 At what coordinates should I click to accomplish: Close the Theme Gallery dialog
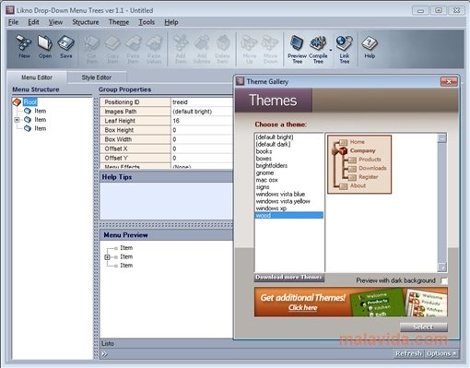click(x=449, y=81)
